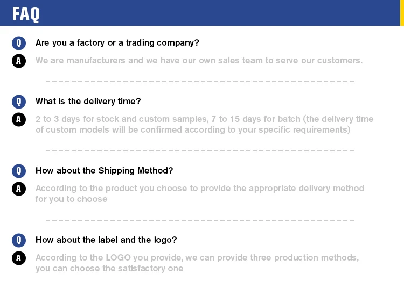Click the A icon beside stock samples answer
Viewport: 404px width, 303px height.
[x=19, y=119]
